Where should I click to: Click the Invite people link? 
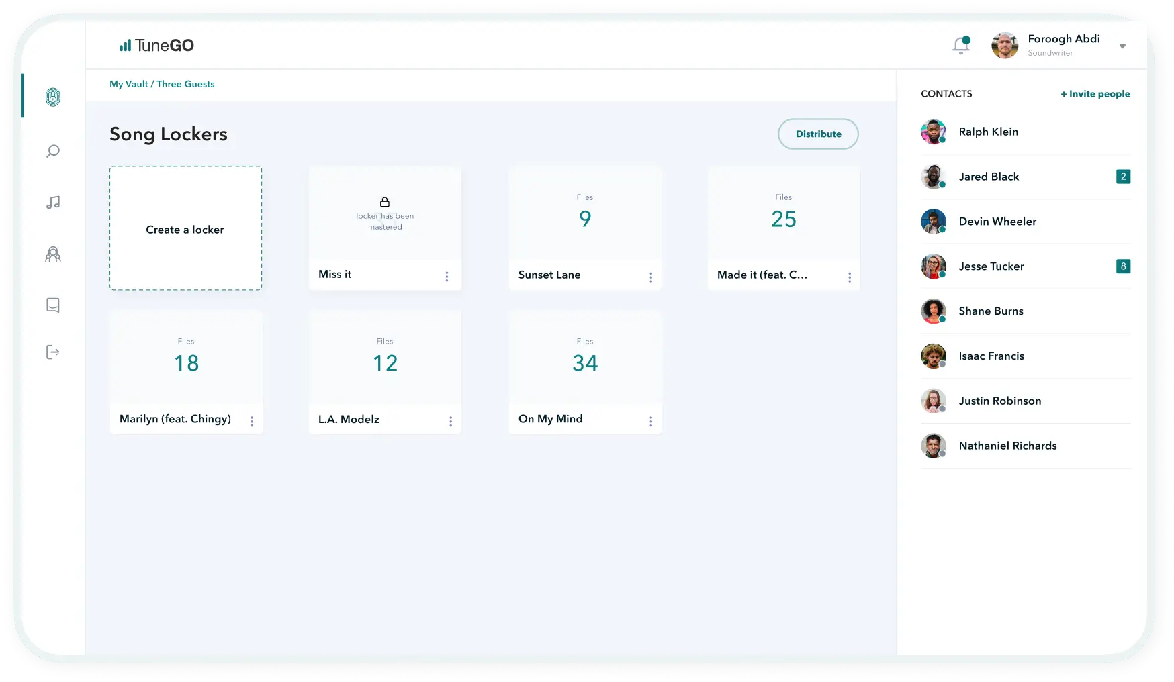pos(1095,94)
